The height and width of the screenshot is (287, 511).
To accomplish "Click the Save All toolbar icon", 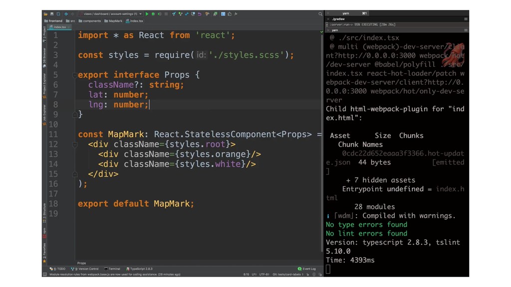I will tap(52, 14).
